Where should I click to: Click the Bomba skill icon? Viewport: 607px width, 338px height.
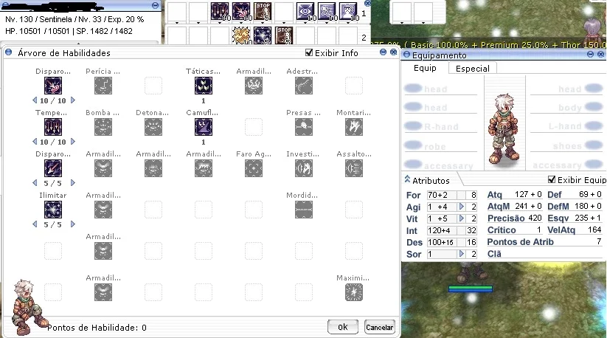(x=103, y=127)
